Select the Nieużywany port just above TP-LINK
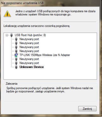Image resolution: width=102 pixels, height=117 pixels. [x=29, y=51]
